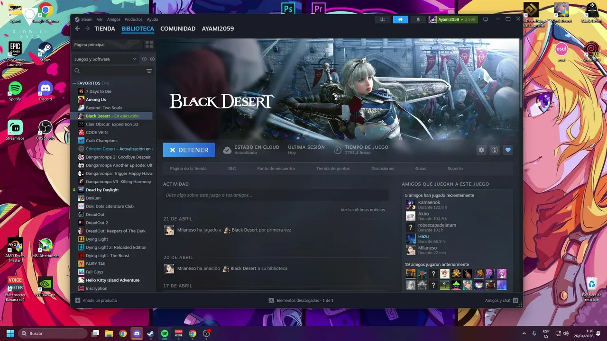The height and width of the screenshot is (341, 607).
Task: Open Wizard101 desktop shortcut
Action: (x=591, y=52)
